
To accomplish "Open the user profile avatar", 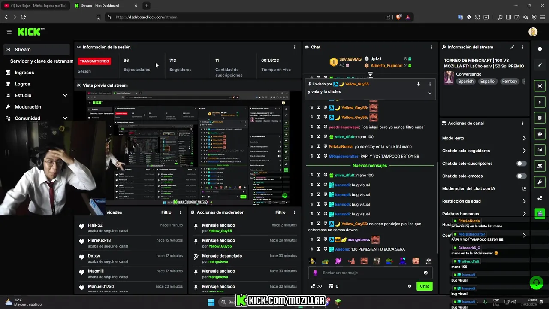I will point(533,32).
